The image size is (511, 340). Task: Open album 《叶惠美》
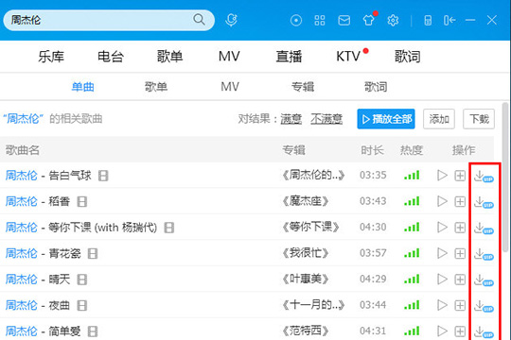click(x=306, y=280)
